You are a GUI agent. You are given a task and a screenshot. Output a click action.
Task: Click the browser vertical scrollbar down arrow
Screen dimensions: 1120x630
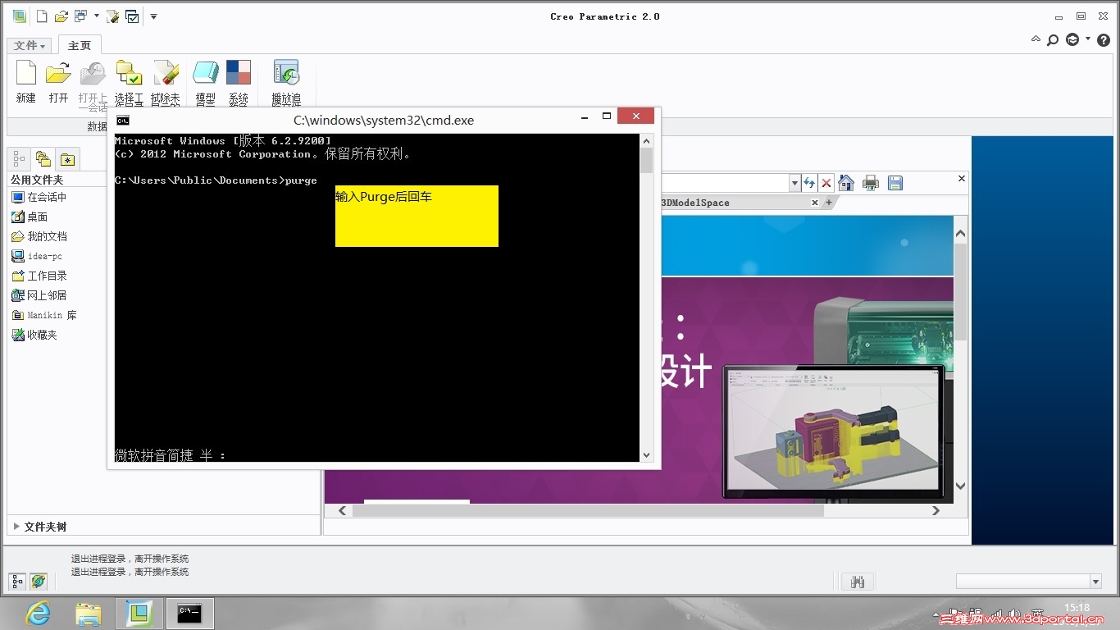[x=960, y=486]
